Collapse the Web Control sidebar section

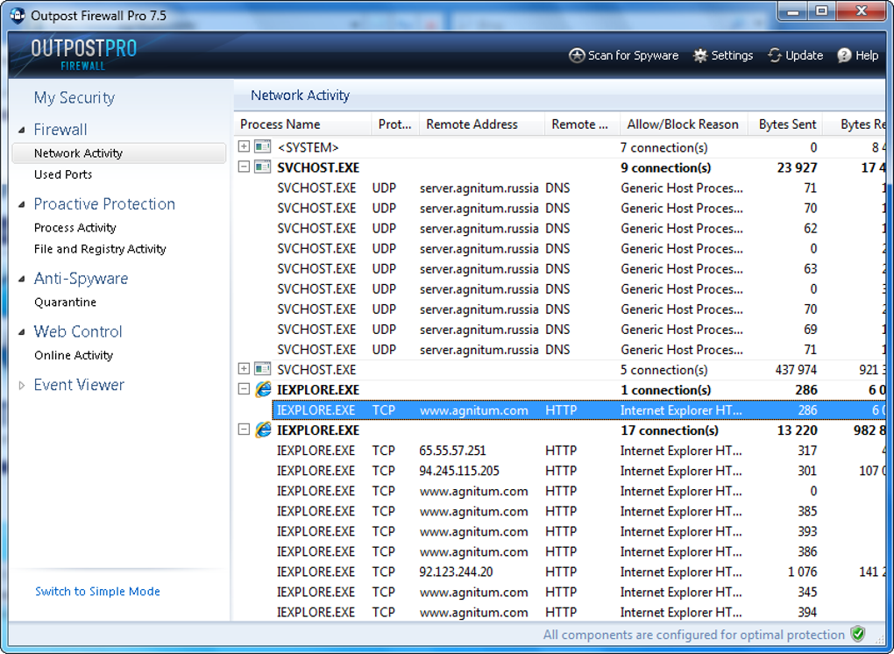(22, 332)
